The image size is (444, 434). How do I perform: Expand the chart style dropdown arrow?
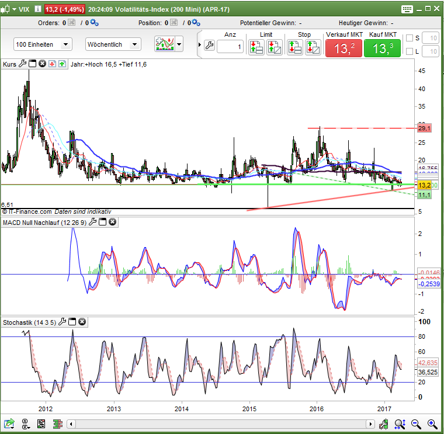click(179, 44)
